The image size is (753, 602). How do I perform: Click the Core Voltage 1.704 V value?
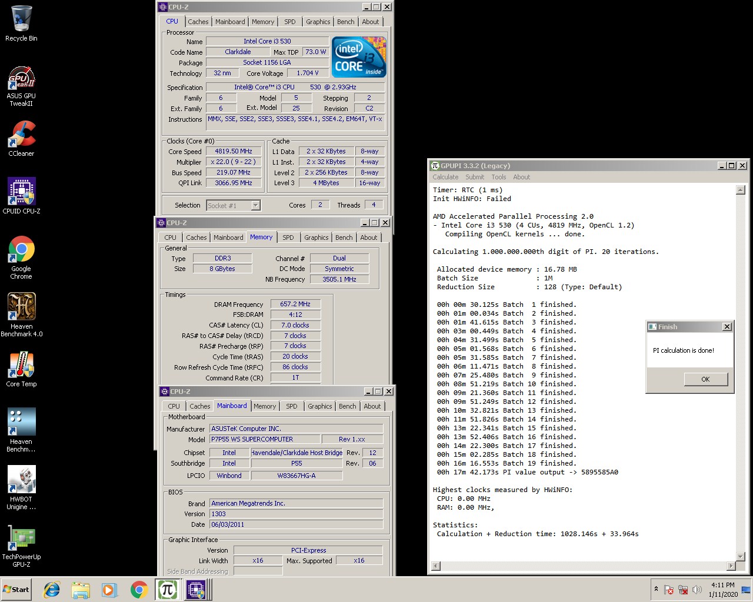308,73
